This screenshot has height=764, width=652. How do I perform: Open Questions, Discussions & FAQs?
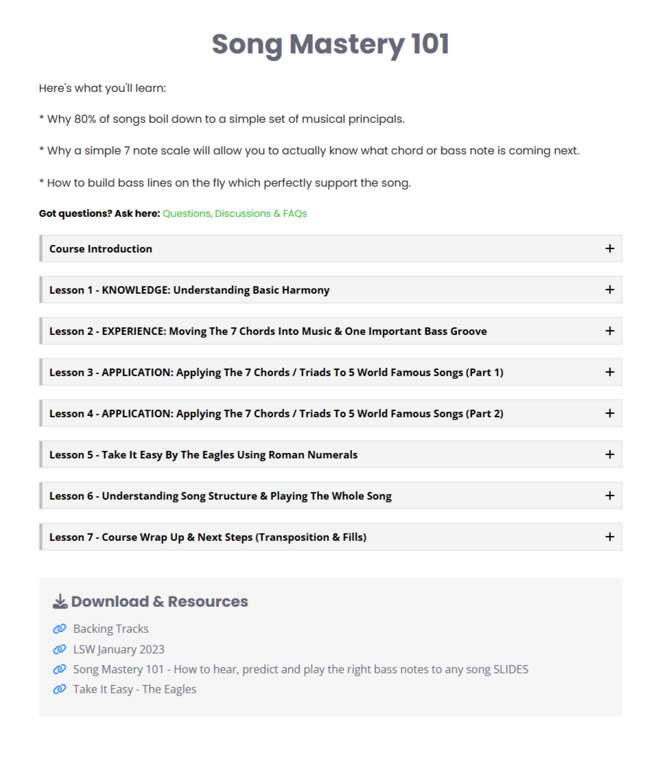(235, 213)
